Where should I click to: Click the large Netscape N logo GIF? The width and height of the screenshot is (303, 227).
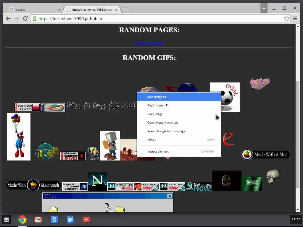tap(97, 181)
